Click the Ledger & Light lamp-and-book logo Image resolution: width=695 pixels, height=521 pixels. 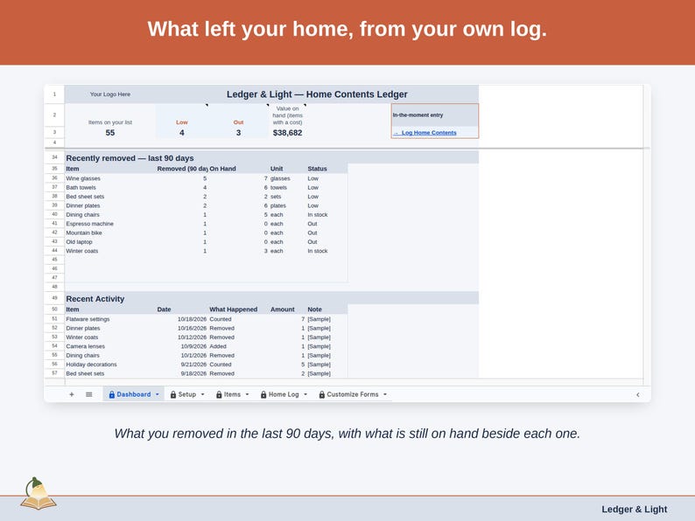click(38, 494)
